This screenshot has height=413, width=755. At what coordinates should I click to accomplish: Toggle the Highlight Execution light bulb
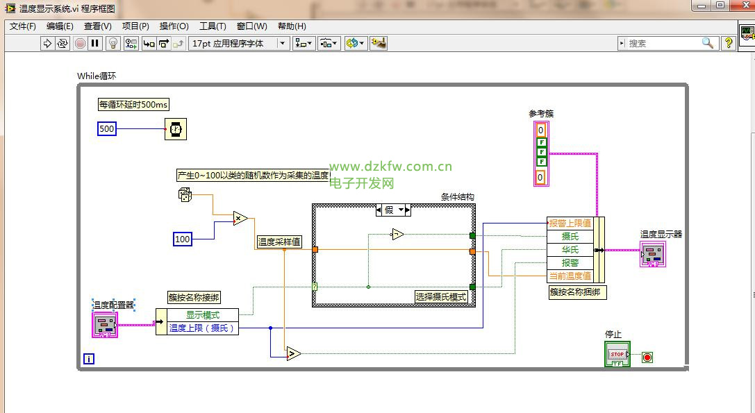[113, 43]
